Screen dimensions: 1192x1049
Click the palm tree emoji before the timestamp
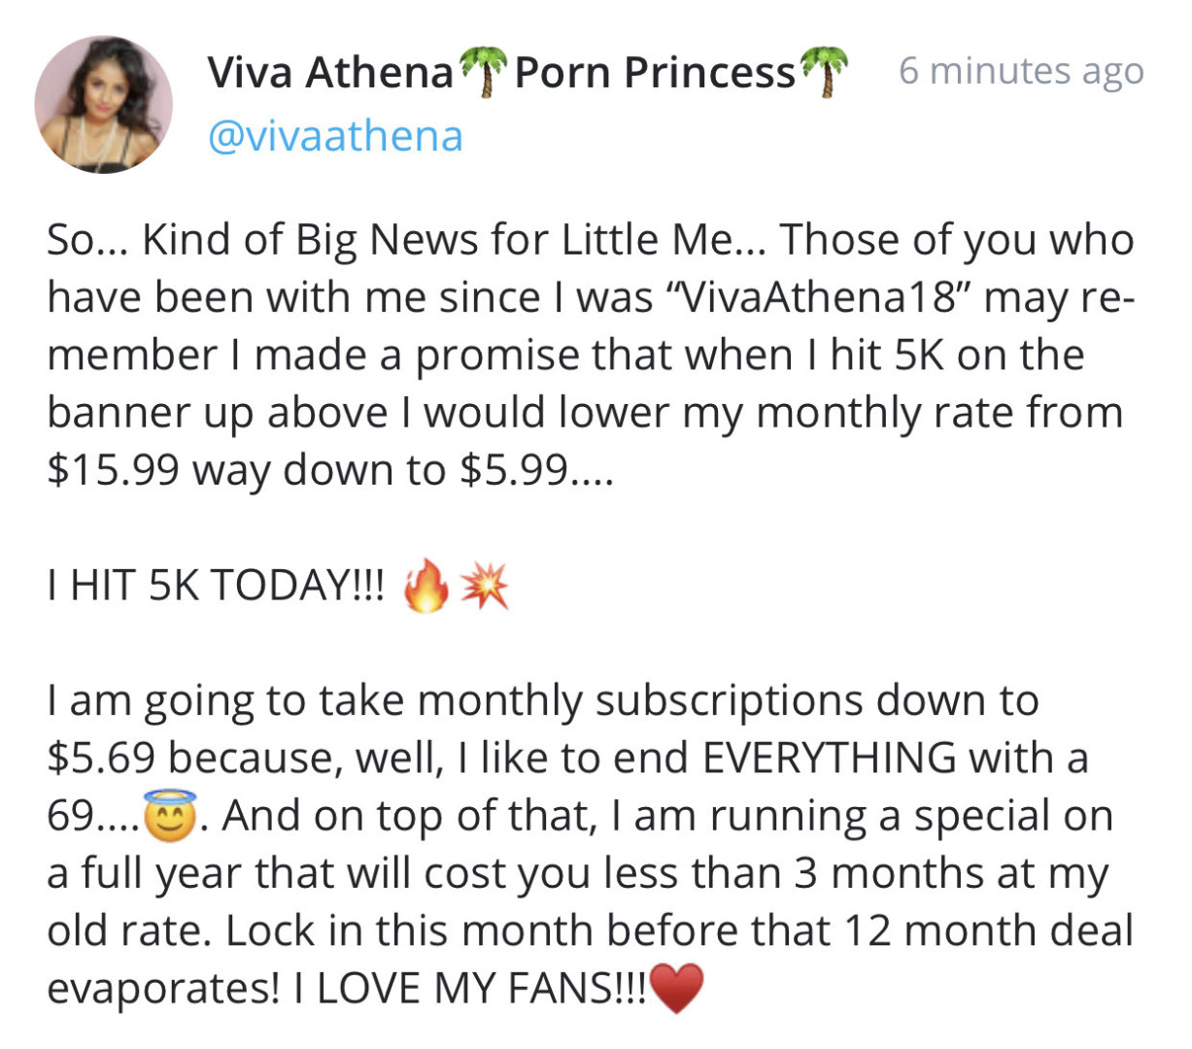coord(823,73)
